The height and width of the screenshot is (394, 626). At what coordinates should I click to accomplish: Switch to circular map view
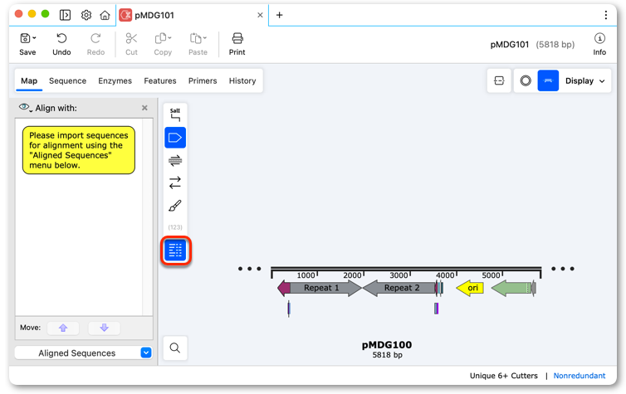(526, 80)
